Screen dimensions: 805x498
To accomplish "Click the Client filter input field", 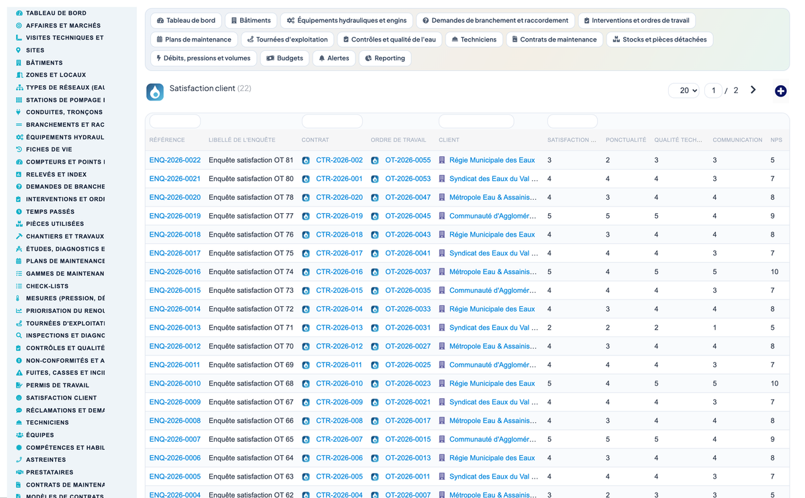I will click(476, 121).
